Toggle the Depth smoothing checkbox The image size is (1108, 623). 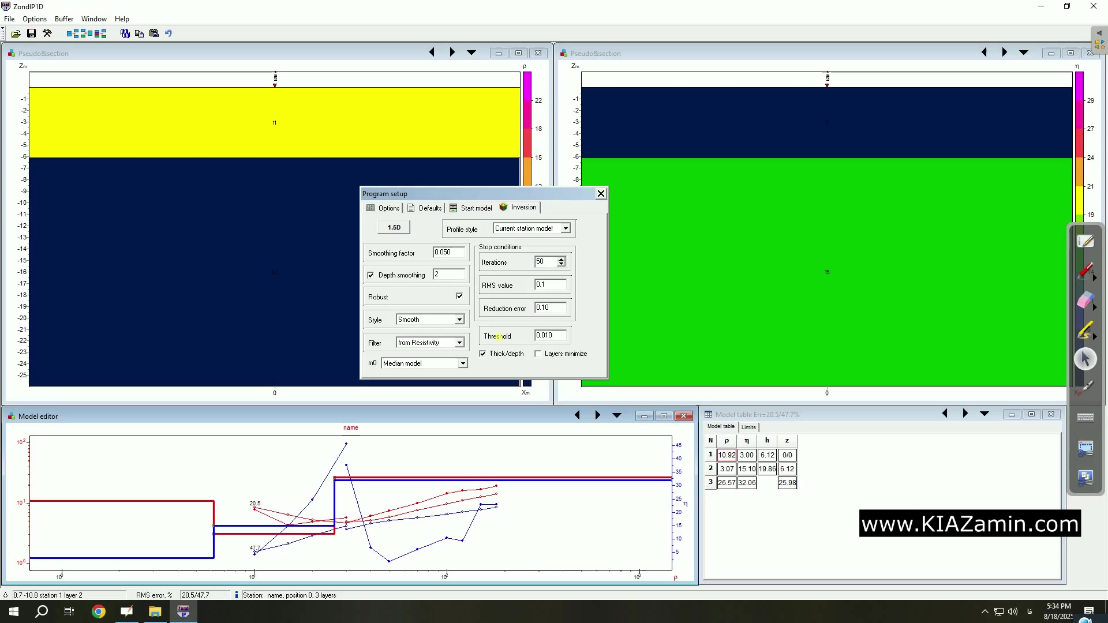370,275
